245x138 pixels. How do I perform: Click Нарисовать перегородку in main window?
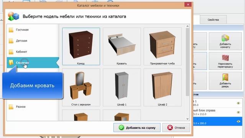pyautogui.click(x=225, y=61)
